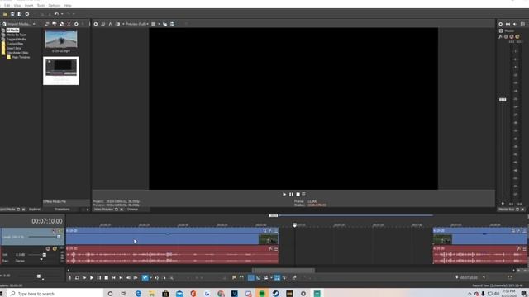Click the Import Media button
The image size is (529, 297).
(x=17, y=24)
